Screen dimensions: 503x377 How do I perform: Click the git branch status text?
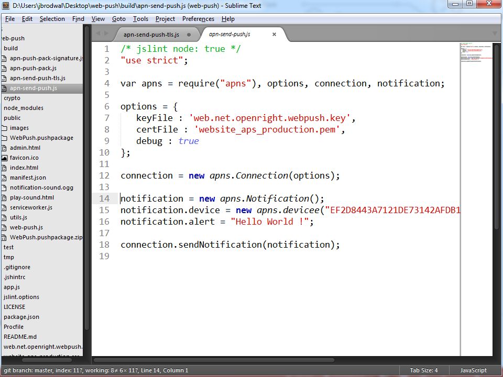tap(96, 370)
